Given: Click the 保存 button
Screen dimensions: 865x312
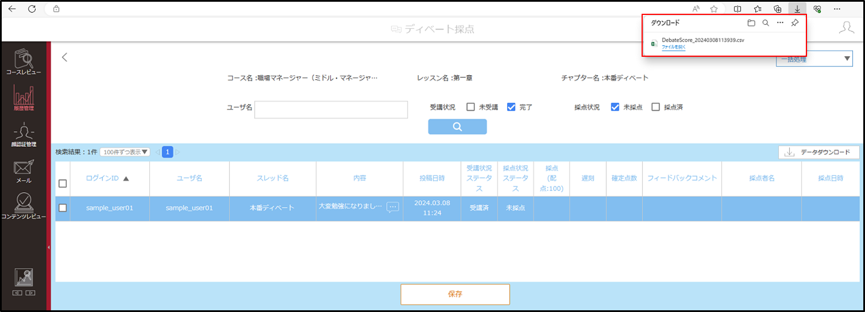Looking at the screenshot, I should pyautogui.click(x=455, y=294).
